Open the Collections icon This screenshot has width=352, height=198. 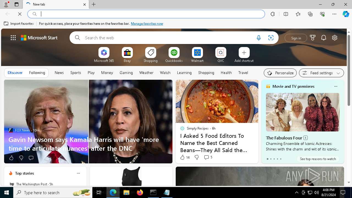(x=310, y=14)
